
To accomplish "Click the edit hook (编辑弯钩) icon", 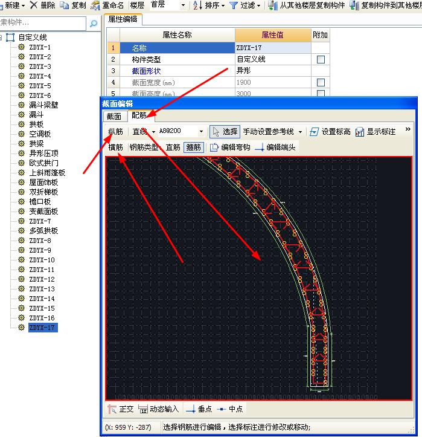I will pos(214,147).
